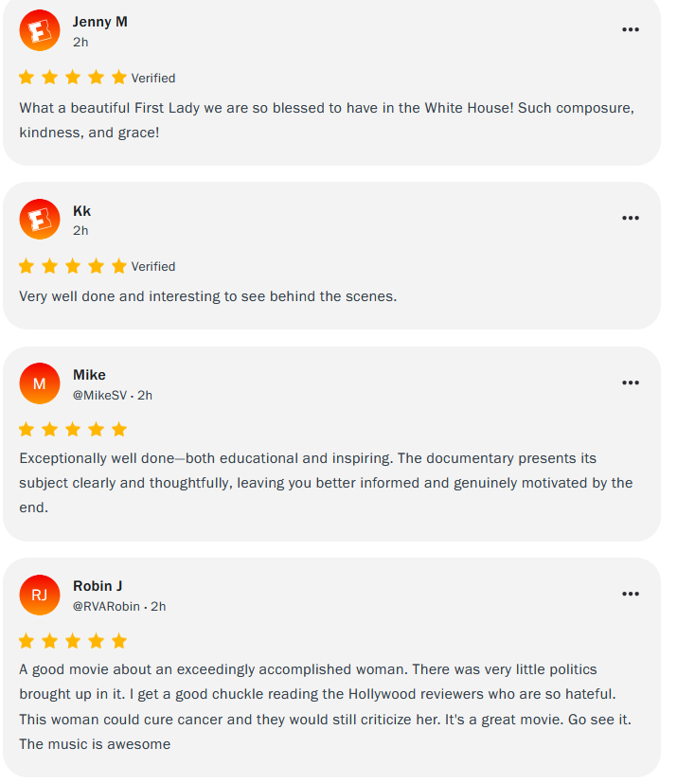The image size is (677, 783).
Task: Click Kk's Fandango avatar icon
Action: tap(40, 220)
